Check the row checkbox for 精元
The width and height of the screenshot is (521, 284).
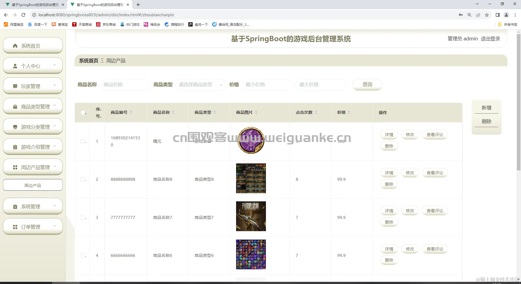[x=83, y=141]
